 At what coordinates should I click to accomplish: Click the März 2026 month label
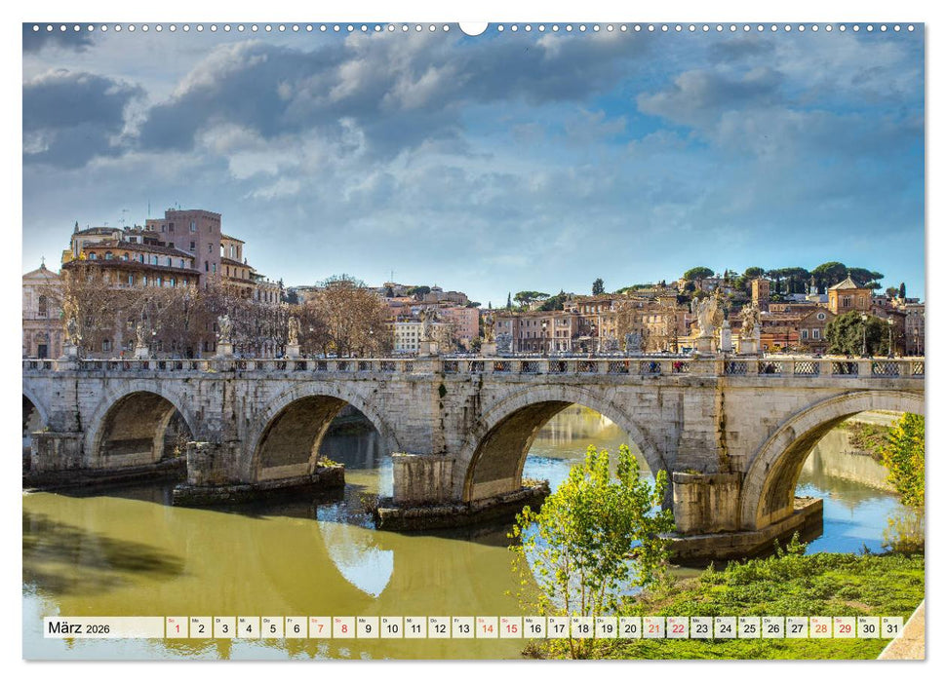79,628
